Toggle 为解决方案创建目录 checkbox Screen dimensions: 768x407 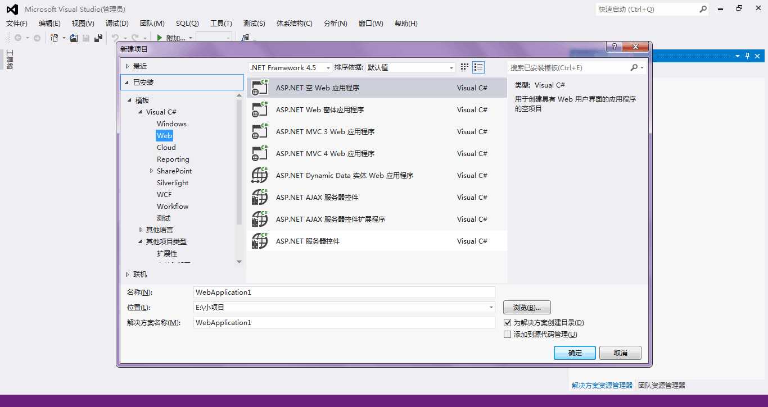click(x=507, y=323)
